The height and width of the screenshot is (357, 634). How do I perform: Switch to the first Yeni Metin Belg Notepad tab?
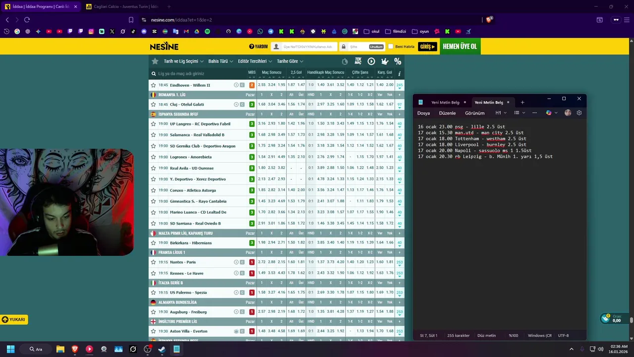click(445, 103)
